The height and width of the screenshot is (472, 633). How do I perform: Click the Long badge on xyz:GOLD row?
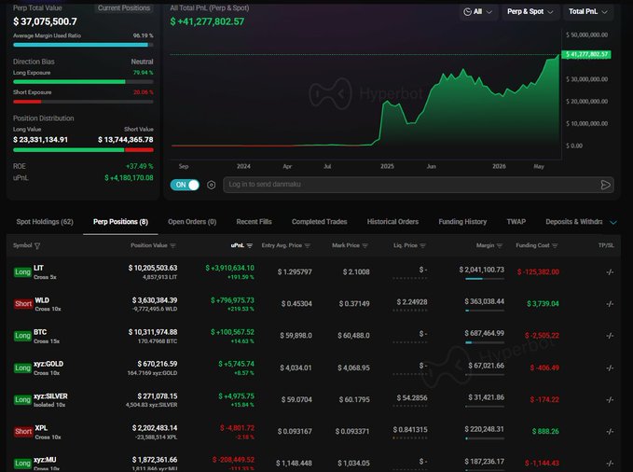click(x=22, y=368)
